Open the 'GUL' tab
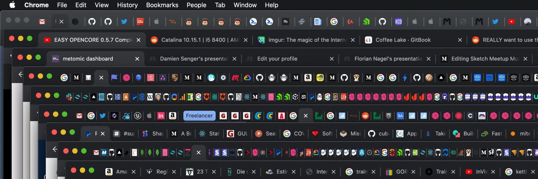The image size is (538, 179). [238, 133]
